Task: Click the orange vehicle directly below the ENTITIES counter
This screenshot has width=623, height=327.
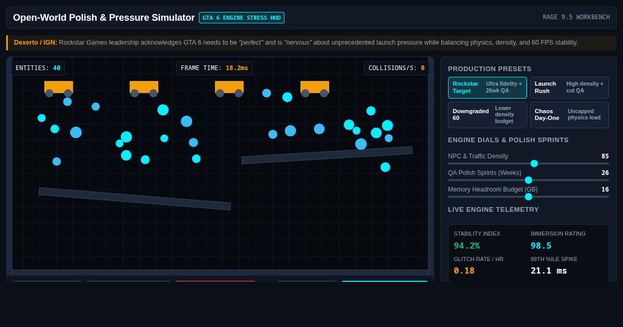Action: pos(59,88)
